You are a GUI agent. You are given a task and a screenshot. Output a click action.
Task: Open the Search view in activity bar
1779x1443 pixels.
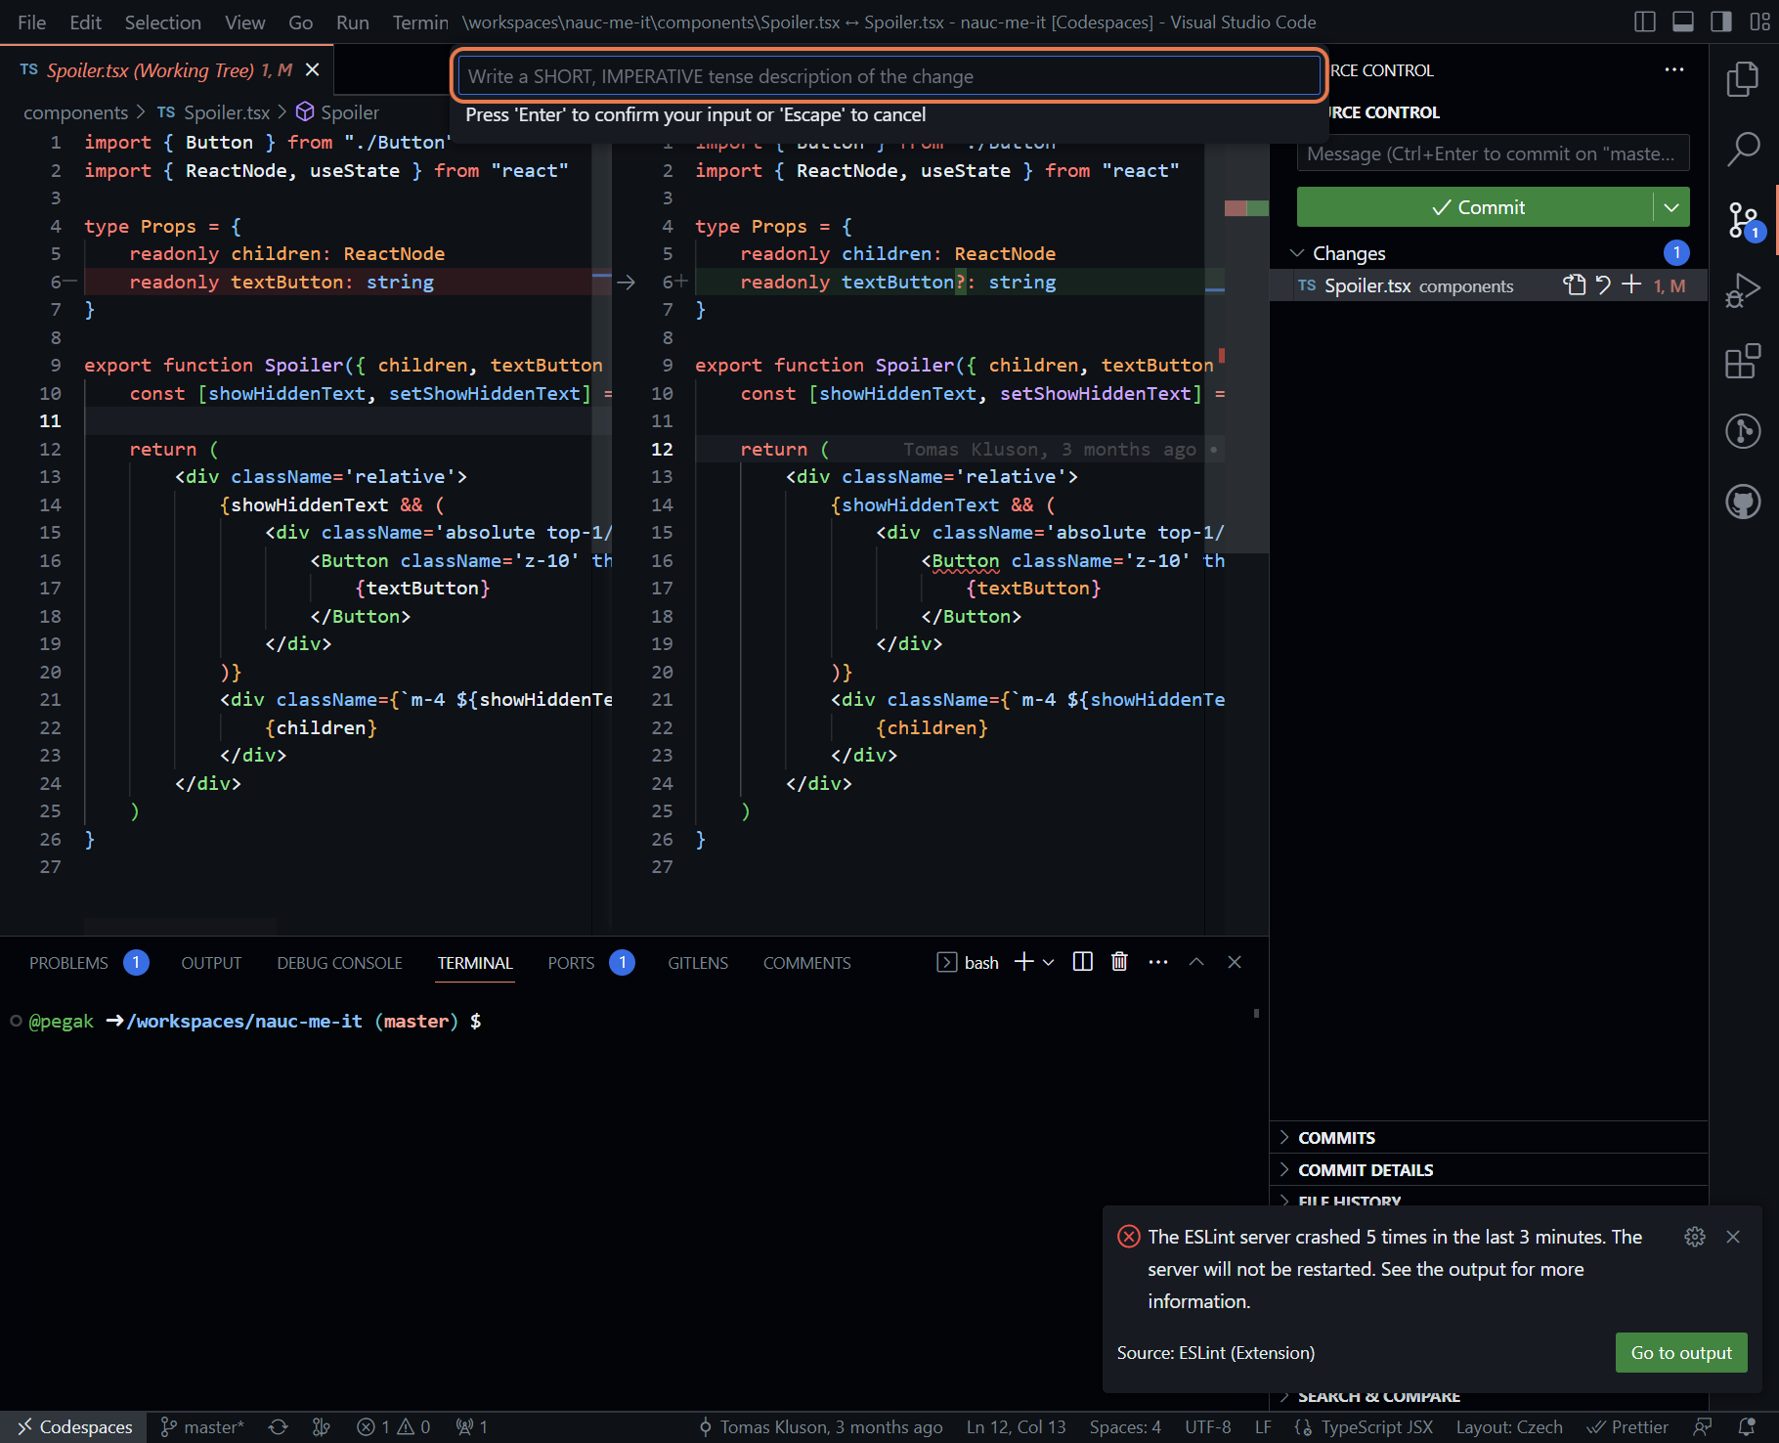pos(1743,150)
